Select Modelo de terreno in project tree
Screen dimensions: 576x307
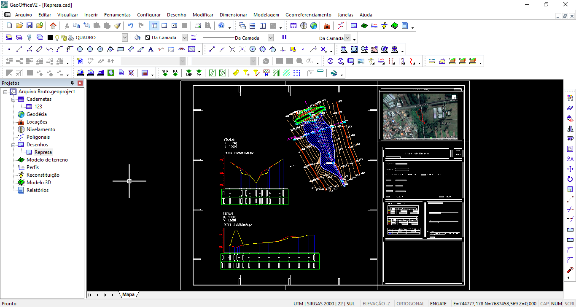47,160
